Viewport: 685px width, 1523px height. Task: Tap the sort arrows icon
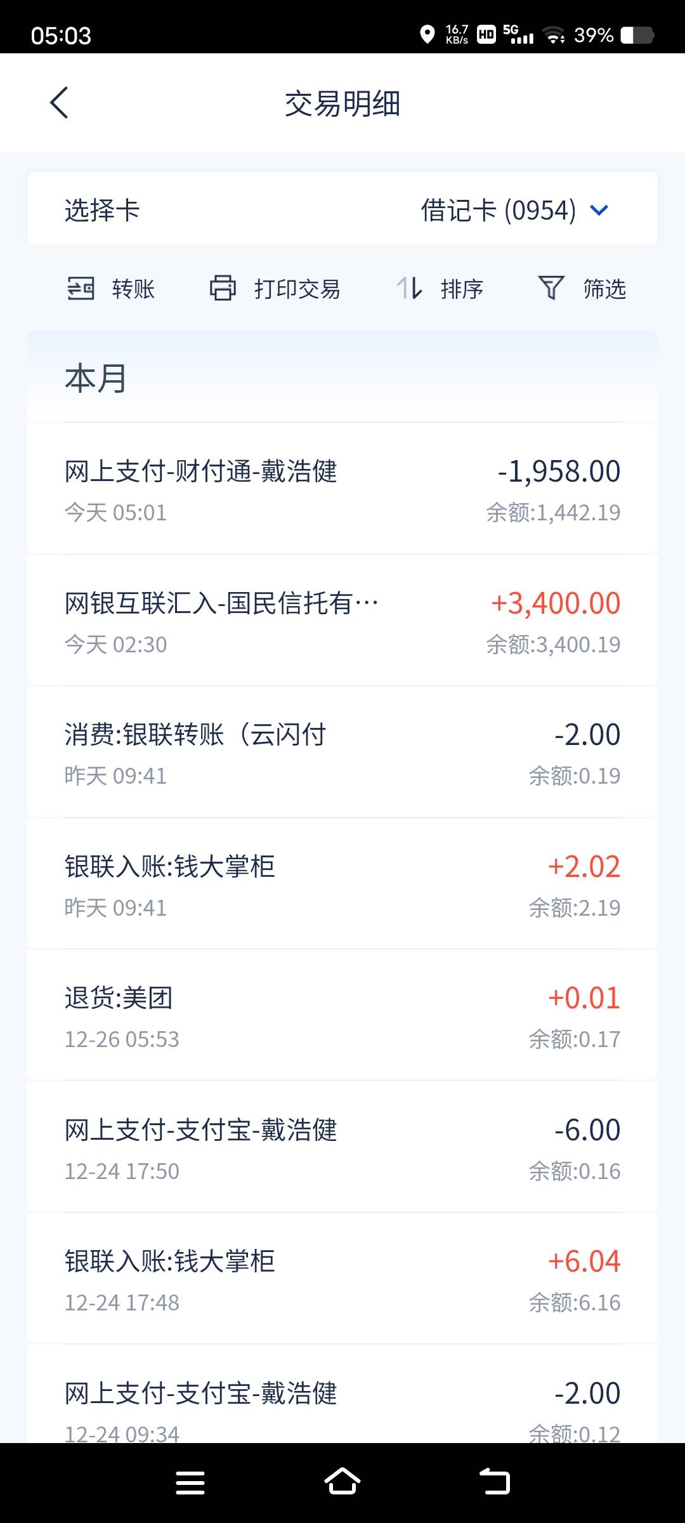pyautogui.click(x=409, y=289)
